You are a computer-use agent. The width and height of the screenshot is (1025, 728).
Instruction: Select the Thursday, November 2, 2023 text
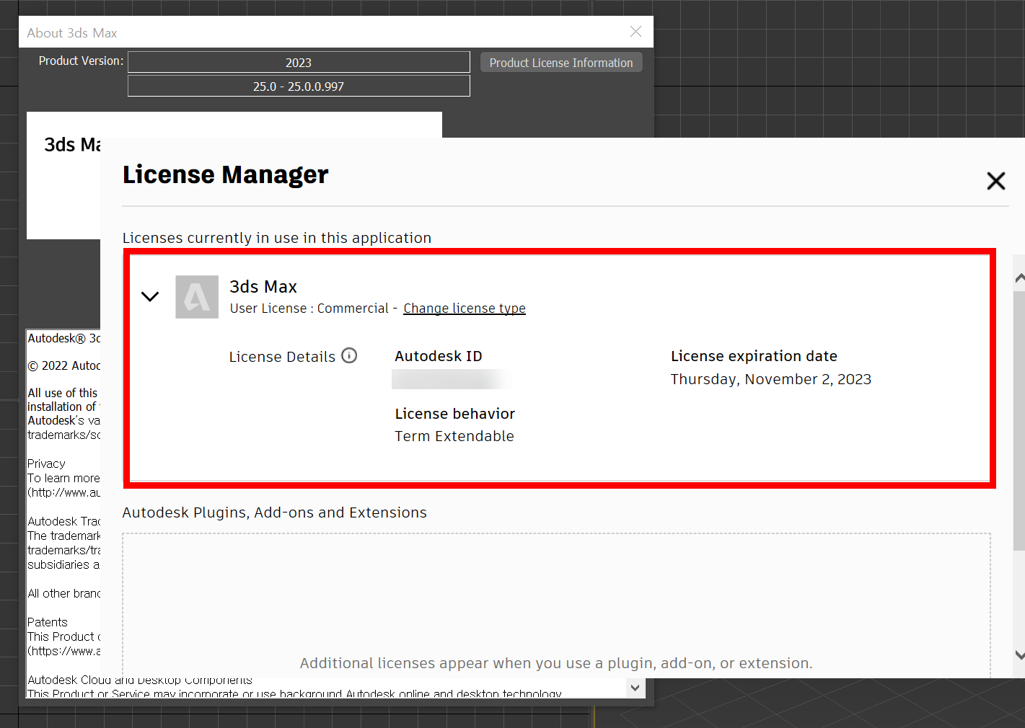coord(771,379)
